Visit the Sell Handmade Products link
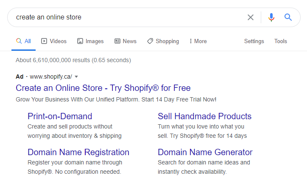307x186 pixels. coord(204,116)
